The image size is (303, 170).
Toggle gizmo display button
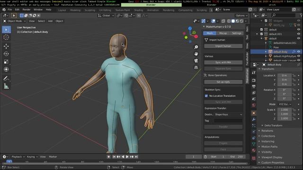(x=204, y=21)
